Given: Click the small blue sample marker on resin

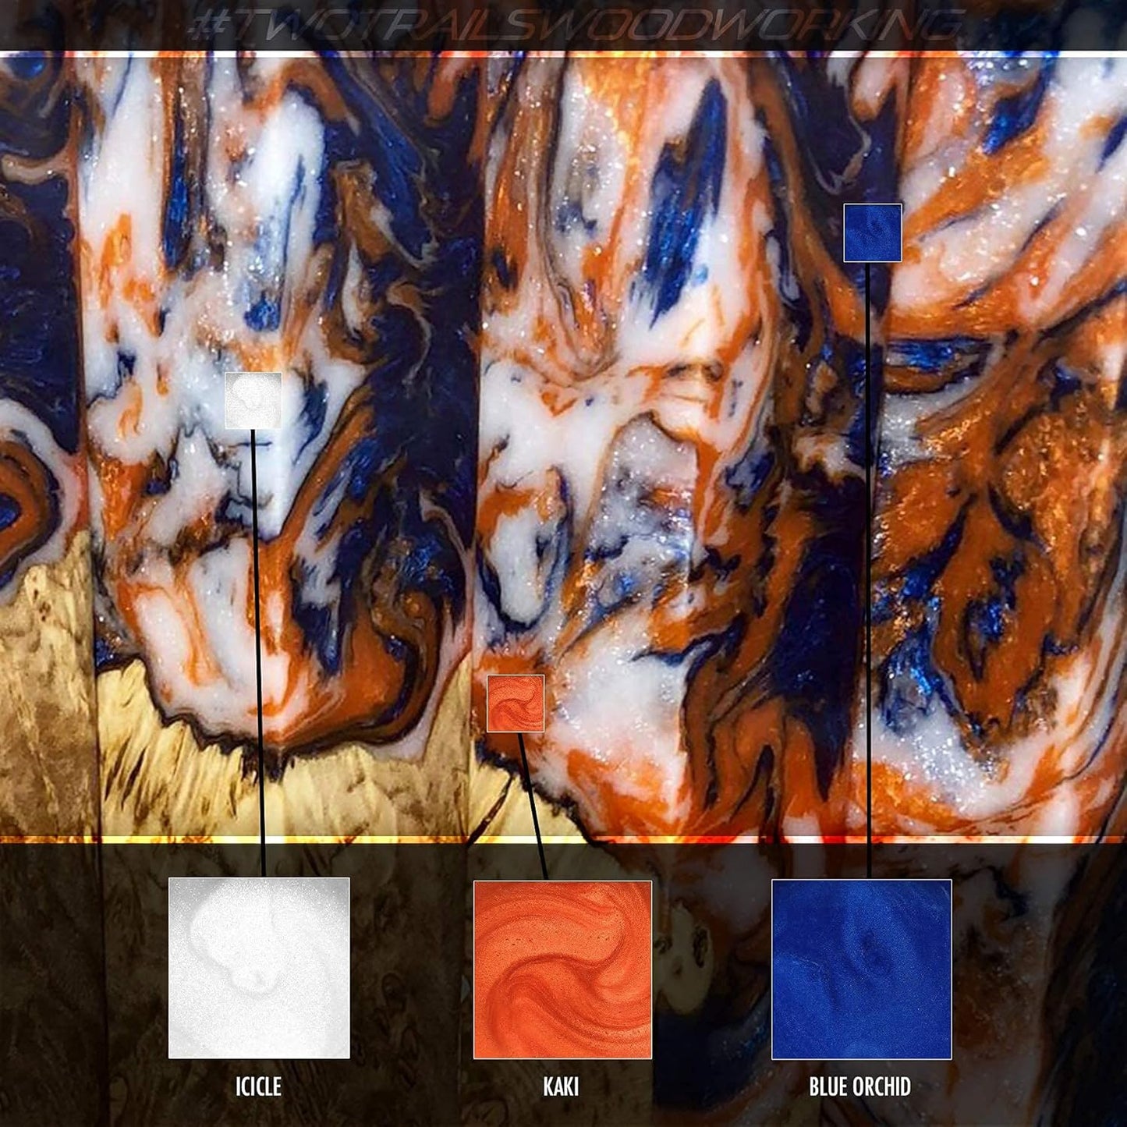Looking at the screenshot, I should 873,232.
